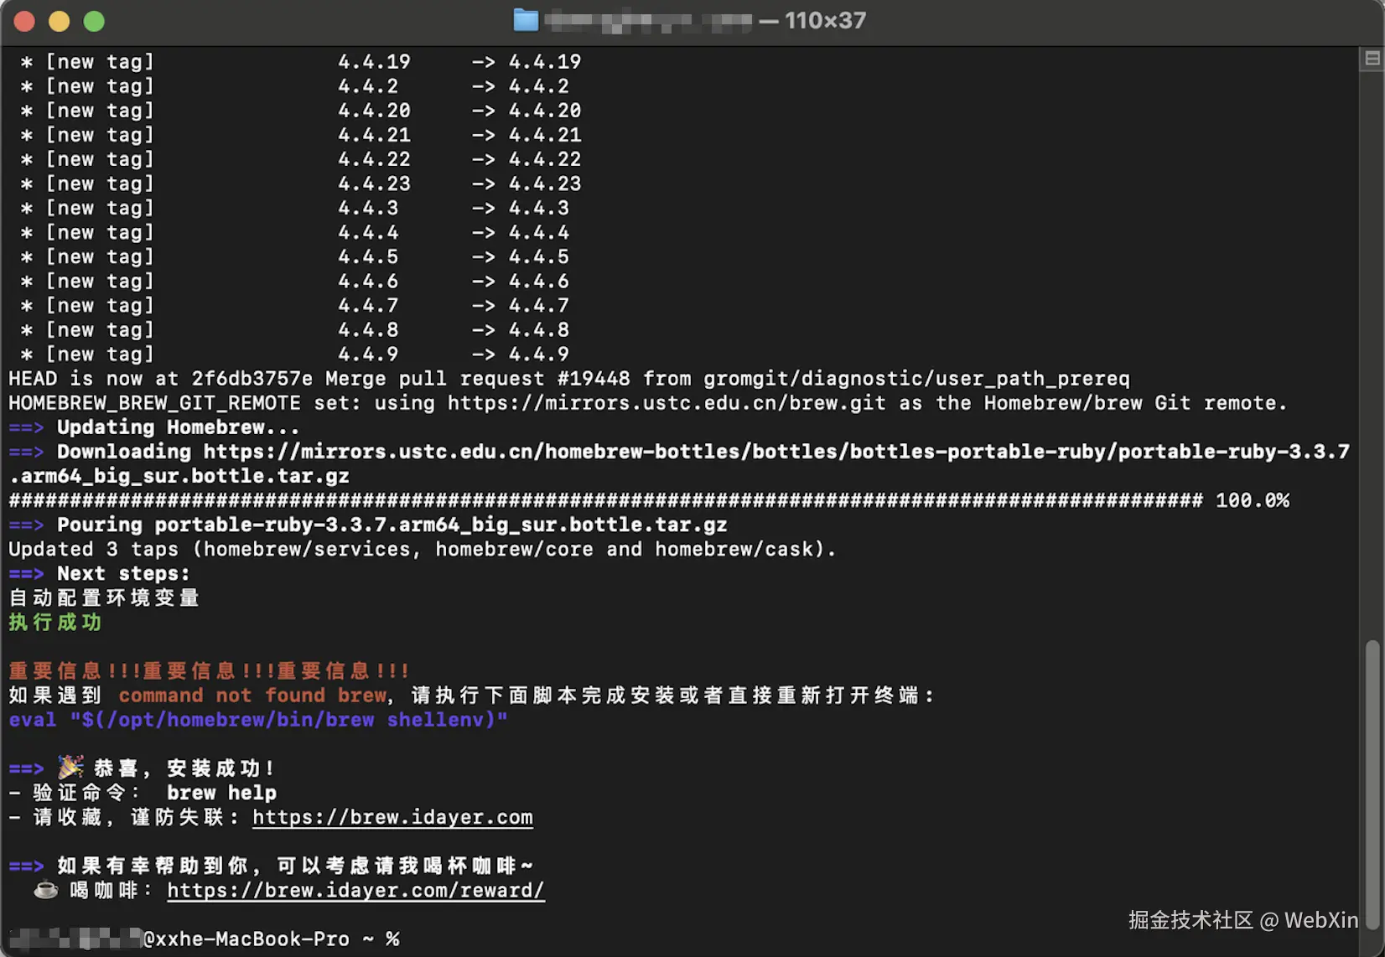Click the green '执行成功' text
The height and width of the screenshot is (957, 1385).
pos(55,622)
